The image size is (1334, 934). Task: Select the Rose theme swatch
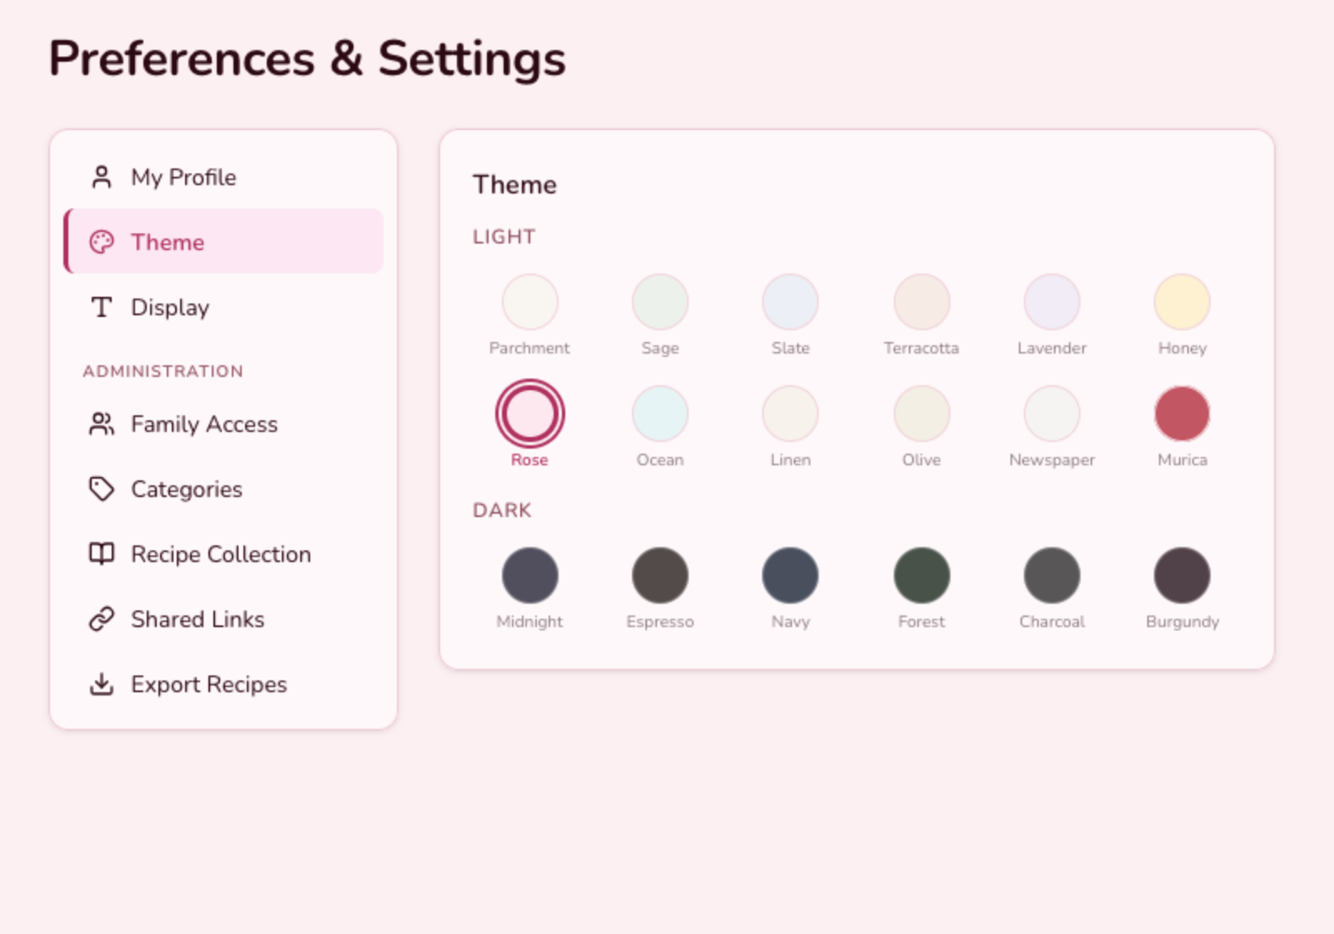pyautogui.click(x=529, y=414)
